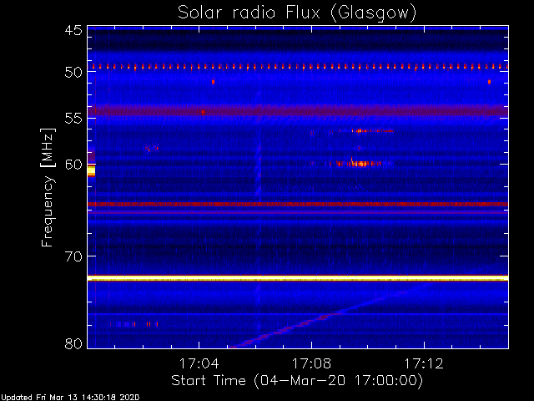
Task: Click the 70 frequency tick label
Action: coord(73,256)
